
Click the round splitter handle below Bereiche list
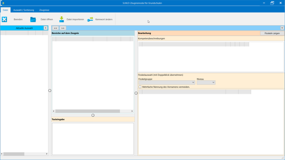click(x=93, y=115)
